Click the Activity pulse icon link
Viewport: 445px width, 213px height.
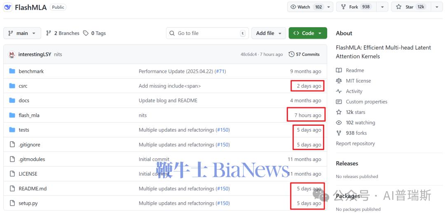tap(339, 91)
